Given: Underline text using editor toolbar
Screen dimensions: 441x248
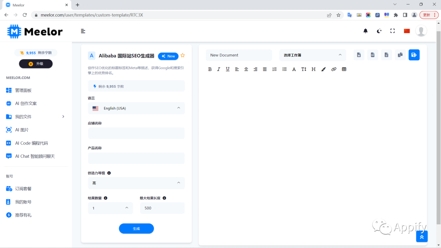Looking at the screenshot, I should 227,69.
